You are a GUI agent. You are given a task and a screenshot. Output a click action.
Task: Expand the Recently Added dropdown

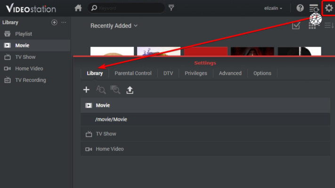[x=114, y=26]
